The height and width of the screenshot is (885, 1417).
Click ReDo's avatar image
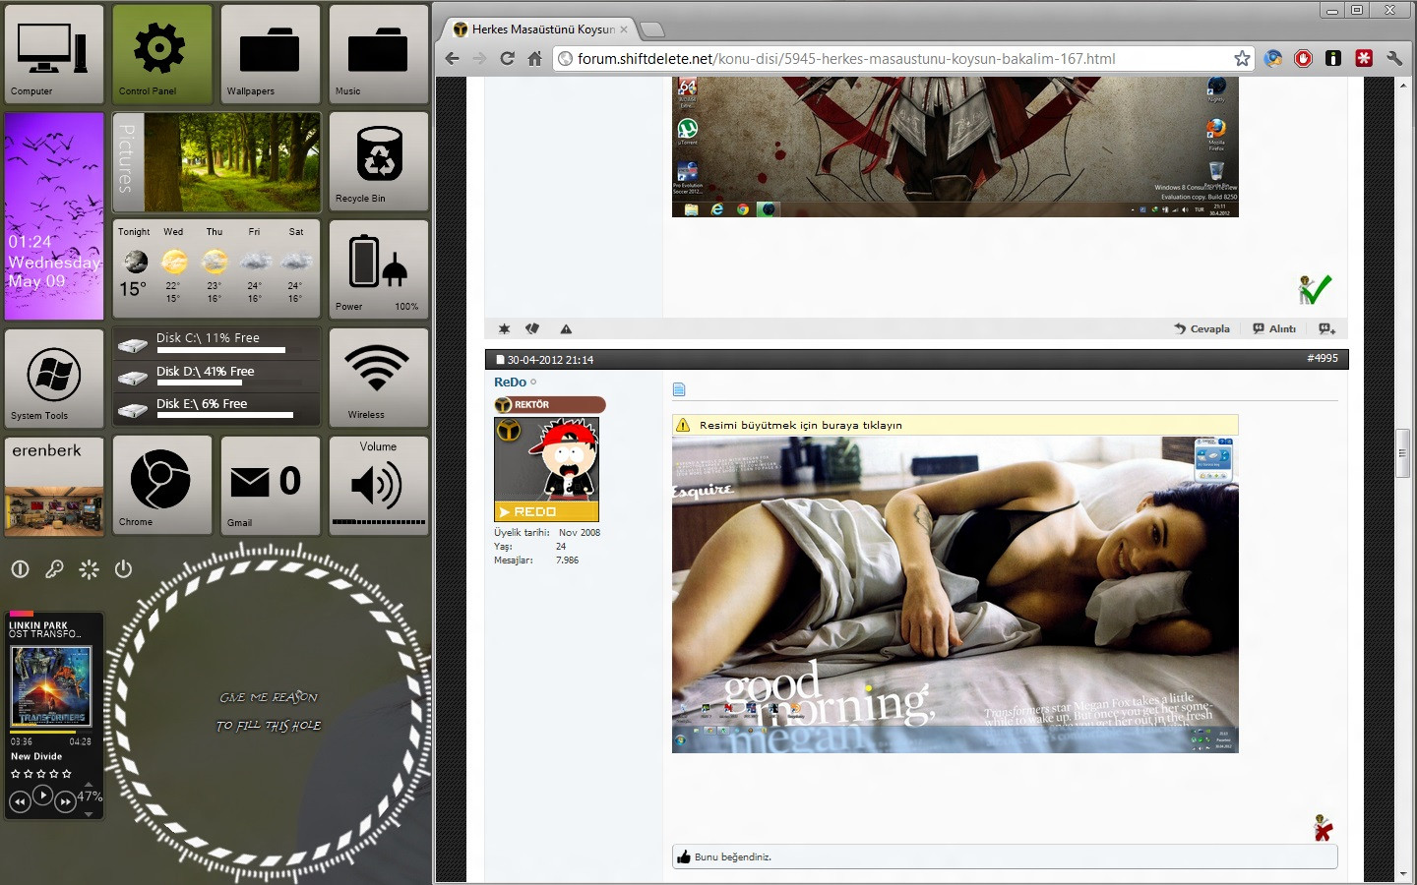(546, 469)
